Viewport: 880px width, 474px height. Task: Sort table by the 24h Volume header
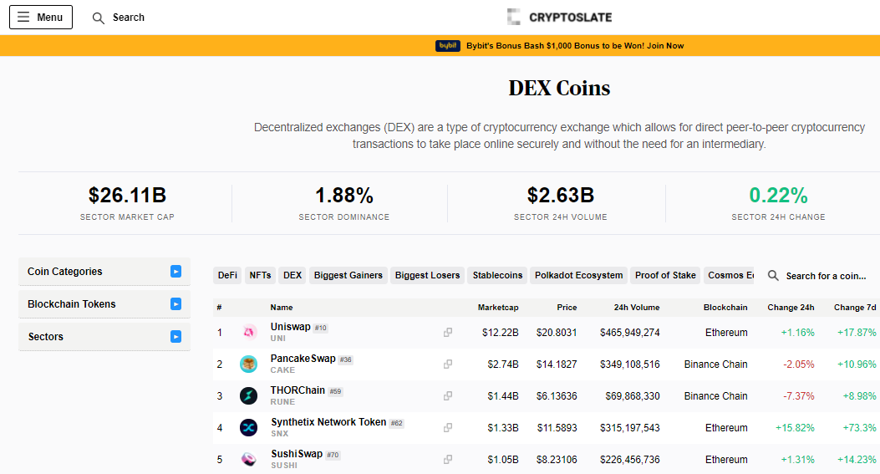[637, 307]
